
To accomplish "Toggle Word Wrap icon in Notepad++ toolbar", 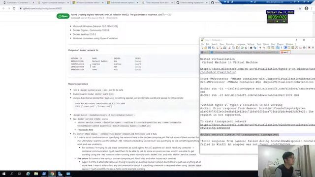I will click(278, 48).
